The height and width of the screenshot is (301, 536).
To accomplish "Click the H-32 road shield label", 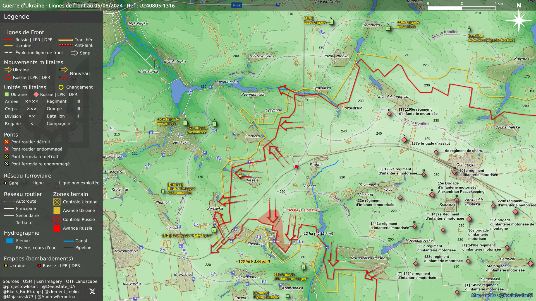I will (x=236, y=5).
